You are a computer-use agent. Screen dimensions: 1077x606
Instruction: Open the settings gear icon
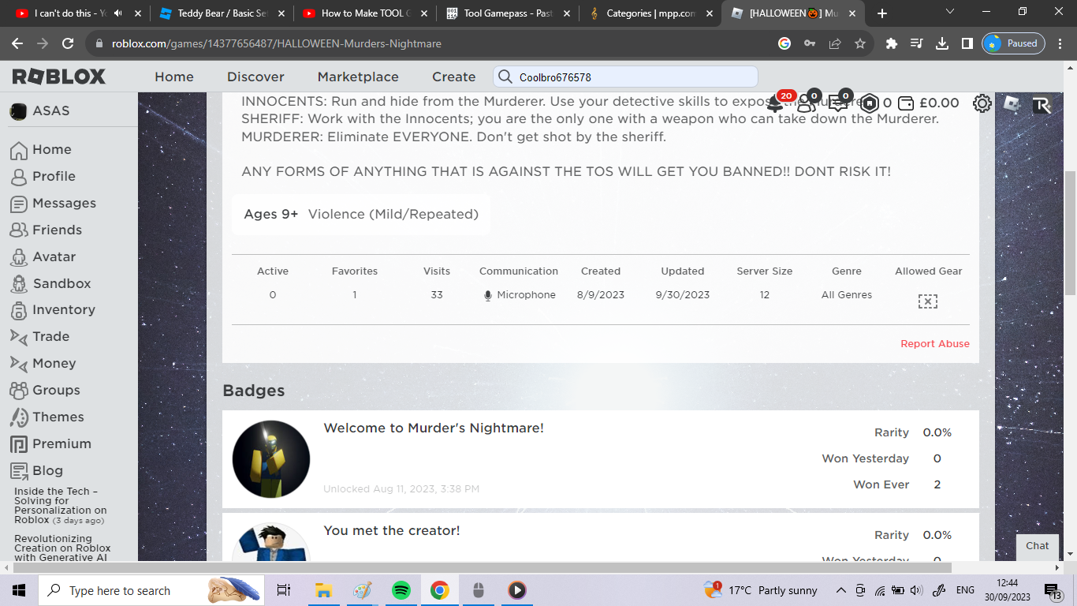click(982, 103)
